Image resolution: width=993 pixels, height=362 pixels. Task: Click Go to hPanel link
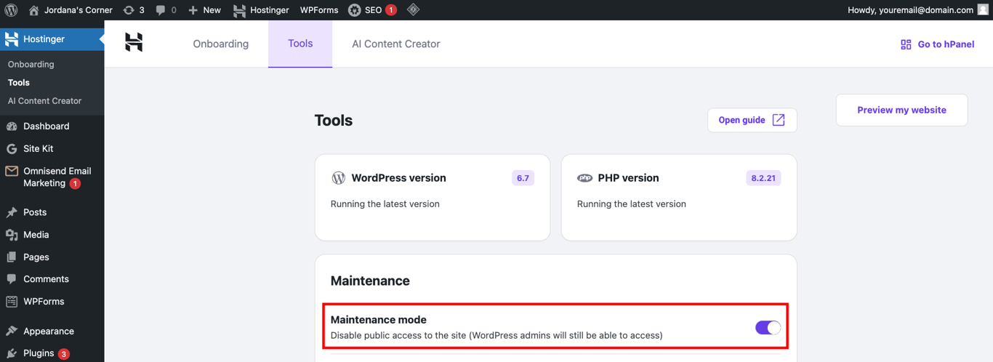point(938,44)
